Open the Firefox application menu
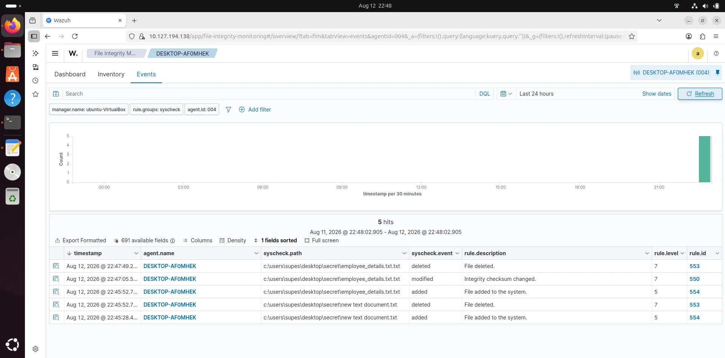The width and height of the screenshot is (725, 358). coord(716,36)
